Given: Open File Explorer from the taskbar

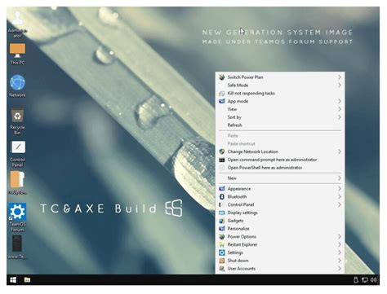Looking at the screenshot, I should click(27, 279).
